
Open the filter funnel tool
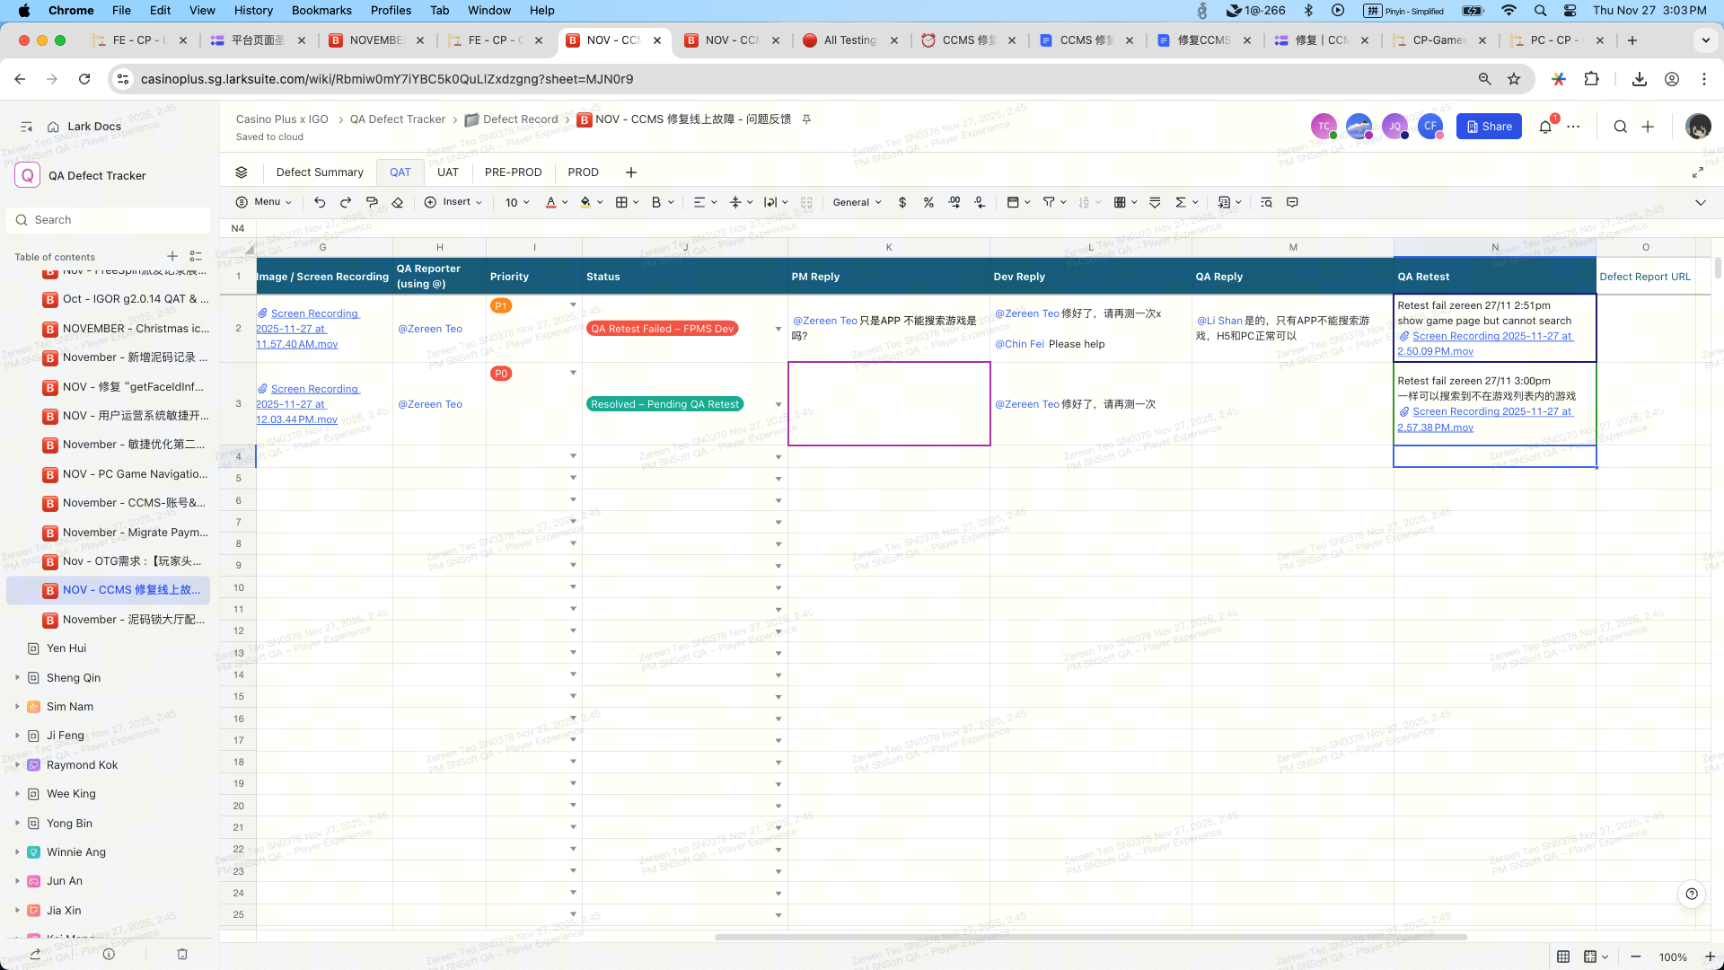coord(1049,202)
